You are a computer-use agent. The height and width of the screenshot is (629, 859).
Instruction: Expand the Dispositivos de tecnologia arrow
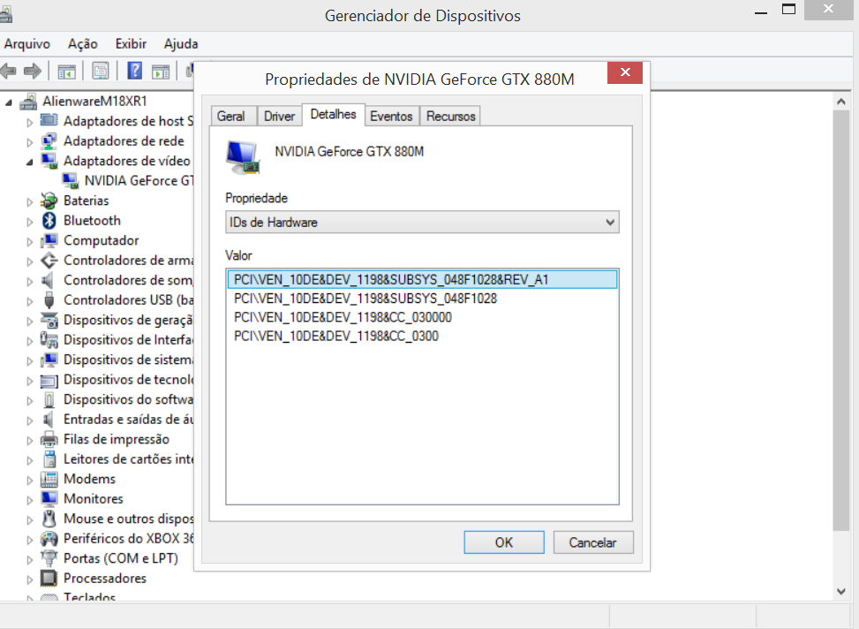(30, 381)
